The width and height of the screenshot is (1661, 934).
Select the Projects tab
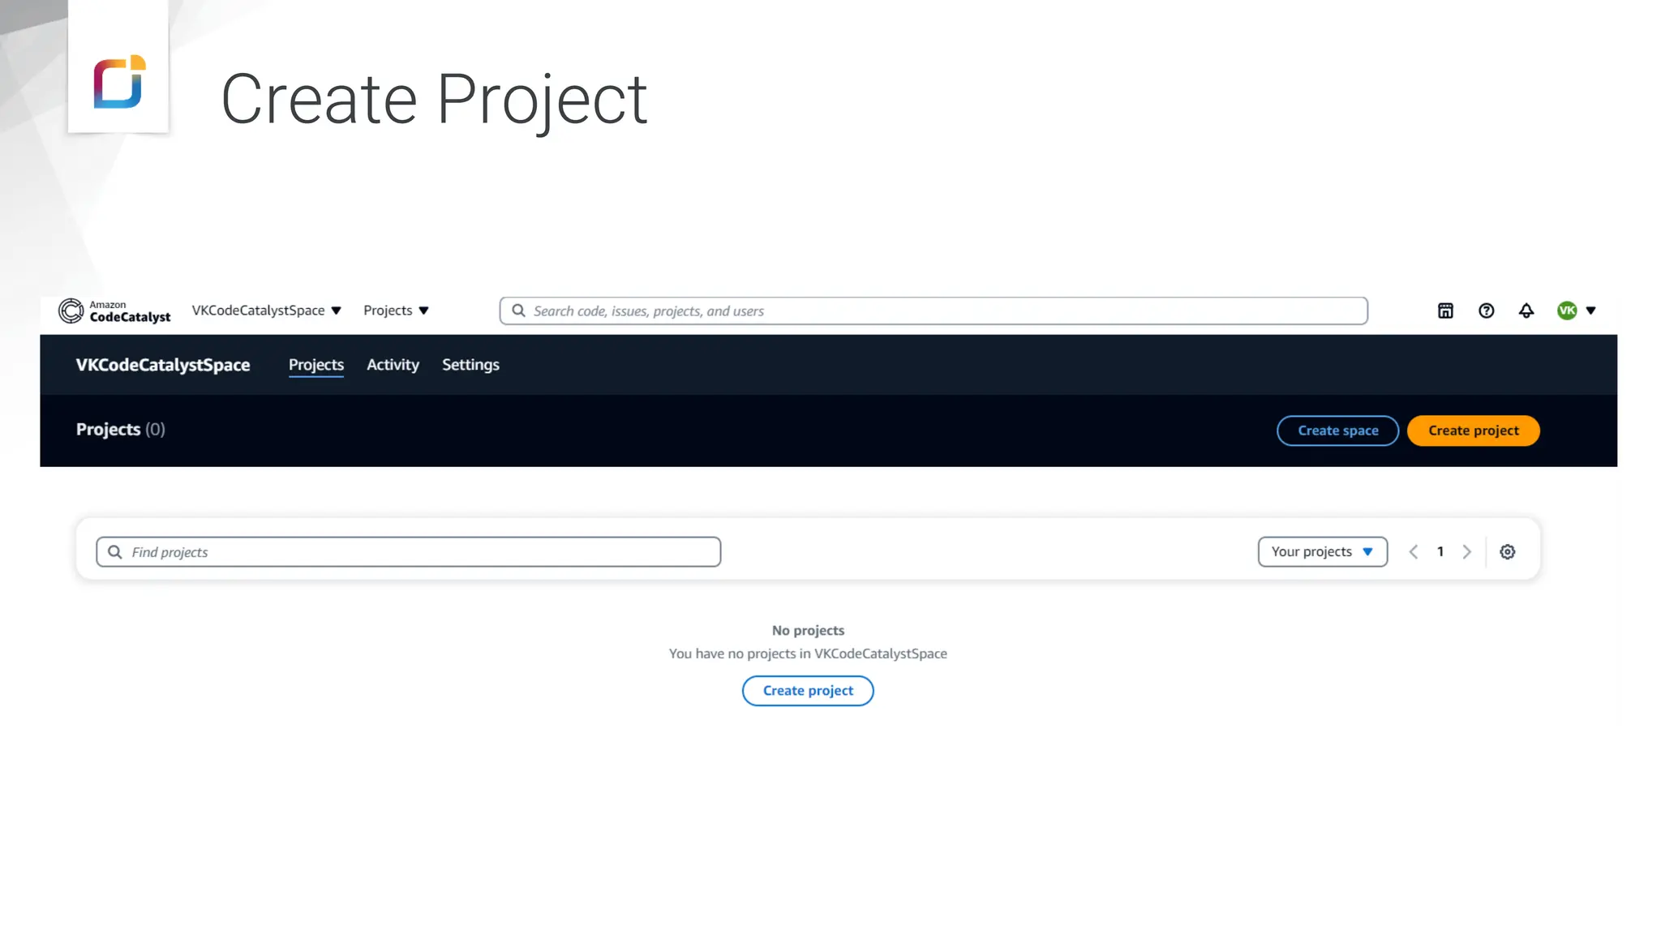[x=316, y=365]
